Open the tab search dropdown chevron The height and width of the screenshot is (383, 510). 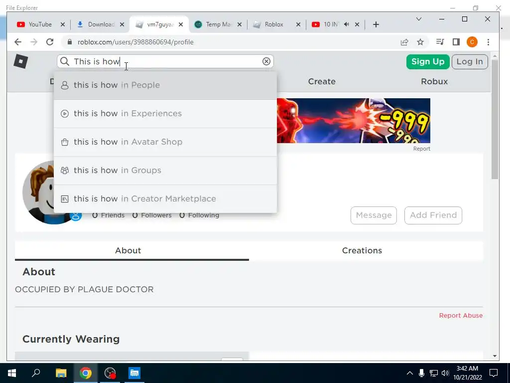(x=419, y=19)
